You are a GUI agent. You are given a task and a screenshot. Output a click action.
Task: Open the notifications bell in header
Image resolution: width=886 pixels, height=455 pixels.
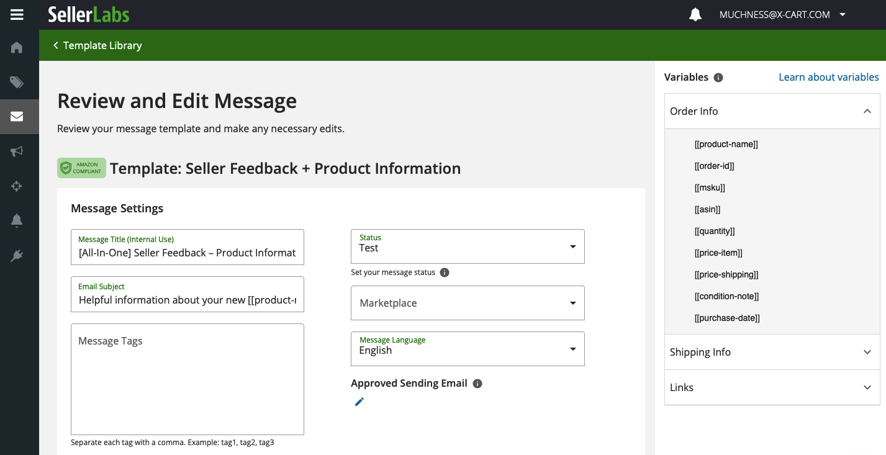tap(695, 15)
